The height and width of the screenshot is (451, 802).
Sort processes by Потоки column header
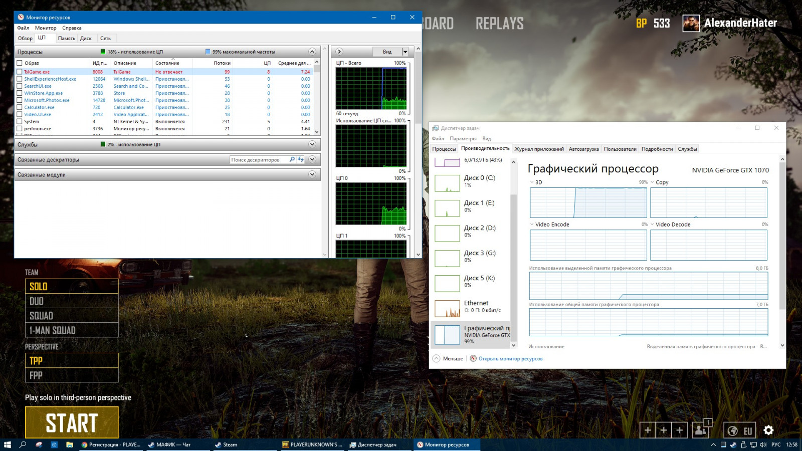click(x=222, y=63)
